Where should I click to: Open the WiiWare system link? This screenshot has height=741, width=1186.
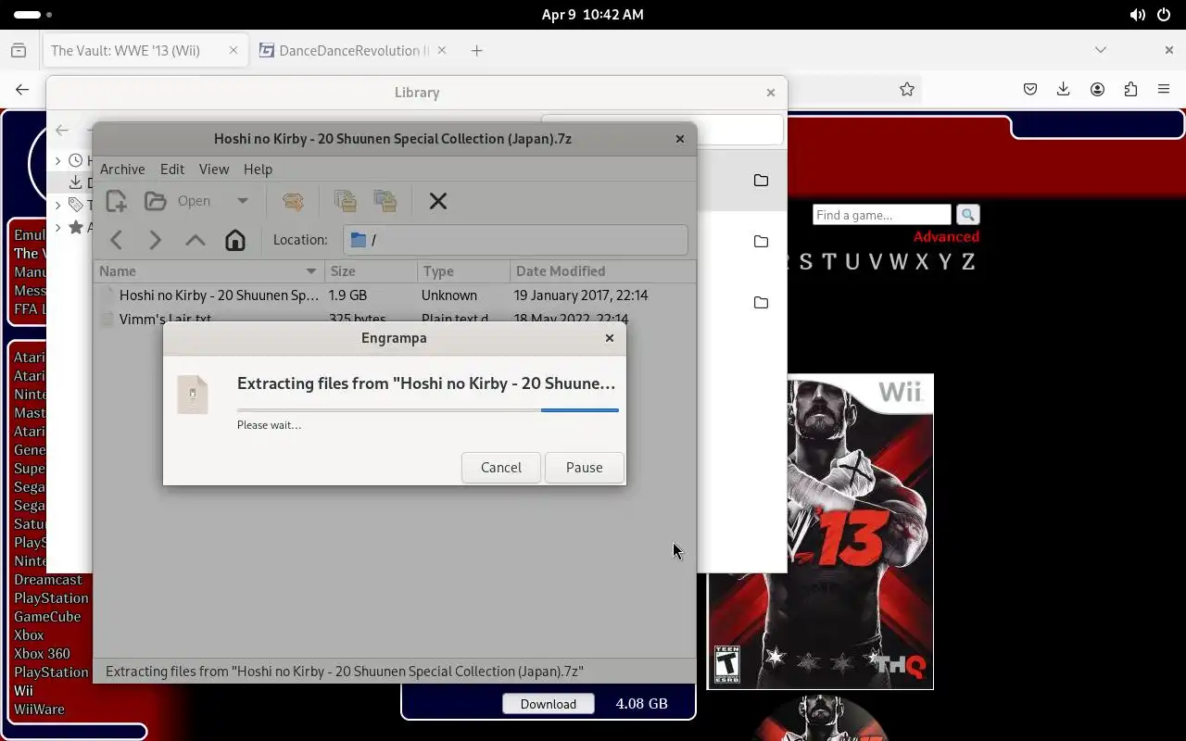tap(39, 710)
